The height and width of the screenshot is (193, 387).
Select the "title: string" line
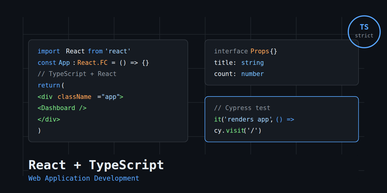click(239, 63)
